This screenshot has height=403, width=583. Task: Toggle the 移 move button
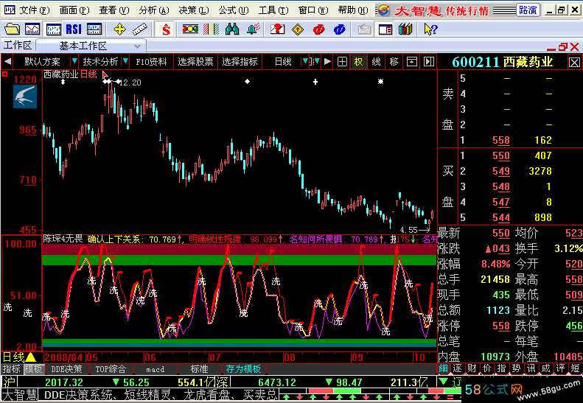pos(394,62)
